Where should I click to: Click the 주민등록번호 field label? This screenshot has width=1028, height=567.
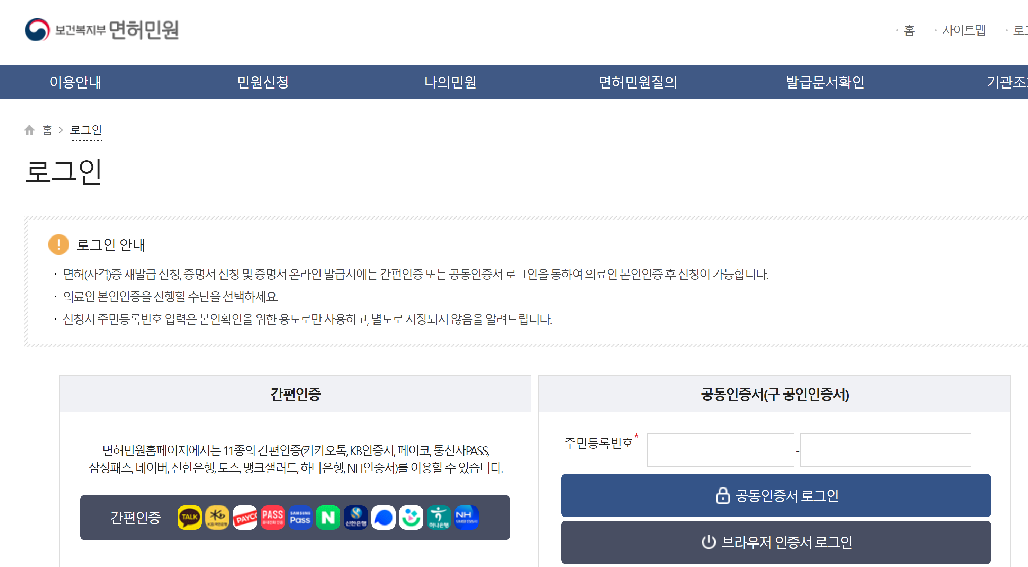click(x=598, y=443)
